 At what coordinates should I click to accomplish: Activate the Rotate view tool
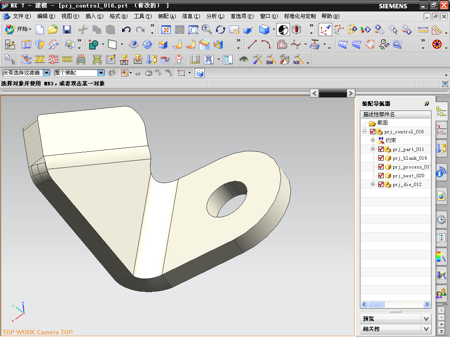[x=221, y=30]
